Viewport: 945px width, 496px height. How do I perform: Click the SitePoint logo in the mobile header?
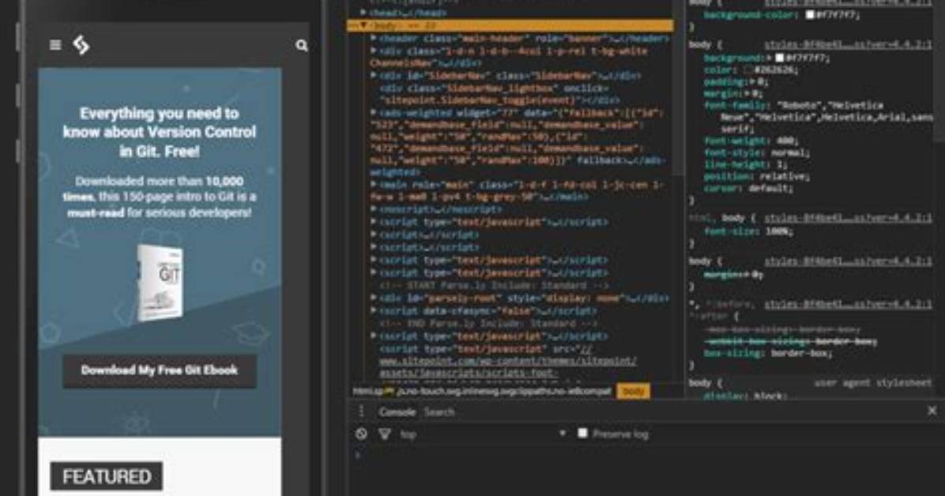coord(81,45)
